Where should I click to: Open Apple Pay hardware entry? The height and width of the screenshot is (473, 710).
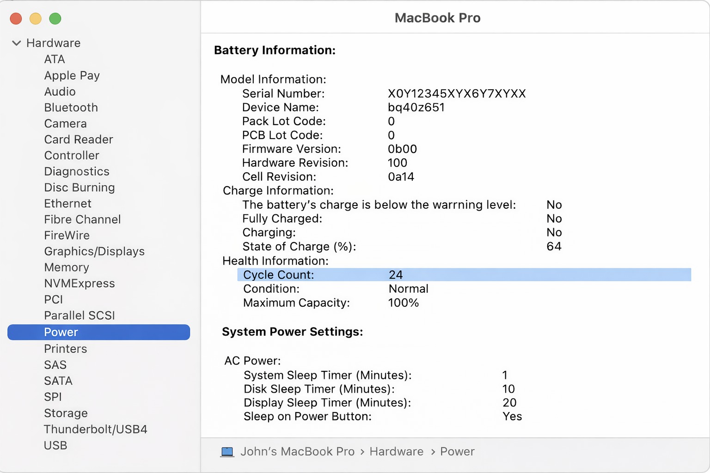coord(72,75)
